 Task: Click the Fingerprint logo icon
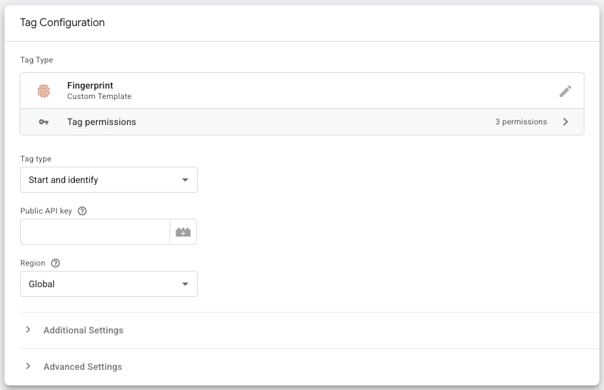point(44,91)
